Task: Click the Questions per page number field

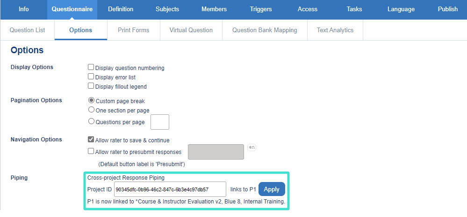Action: click(x=160, y=122)
